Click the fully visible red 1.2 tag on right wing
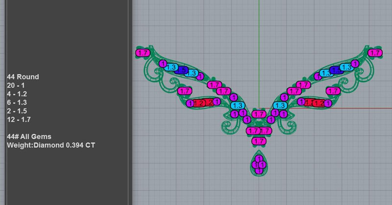This screenshot has width=392, height=205. (x=319, y=103)
